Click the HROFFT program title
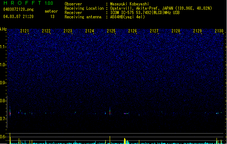This screenshot has height=144, width=227. tap(22, 3)
